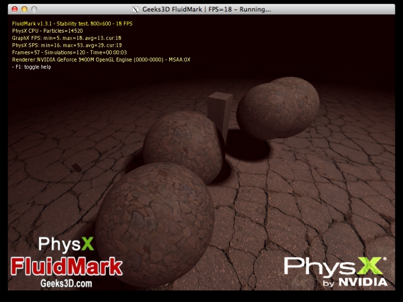Click the Frames and Simulations counter line
The image size is (403, 302).
point(69,52)
